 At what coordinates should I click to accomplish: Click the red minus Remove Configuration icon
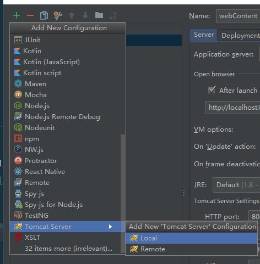[30, 15]
